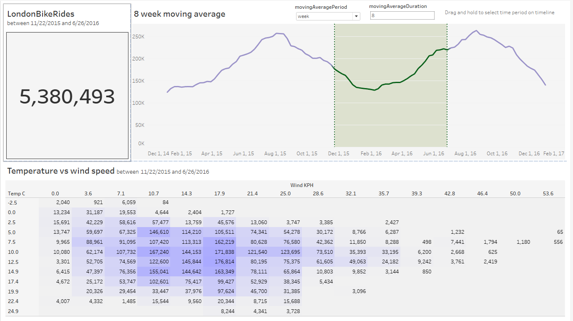This screenshot has width=573, height=321.
Task: Select the 58,616 cell in the 2.5 row
Action: pos(121,222)
